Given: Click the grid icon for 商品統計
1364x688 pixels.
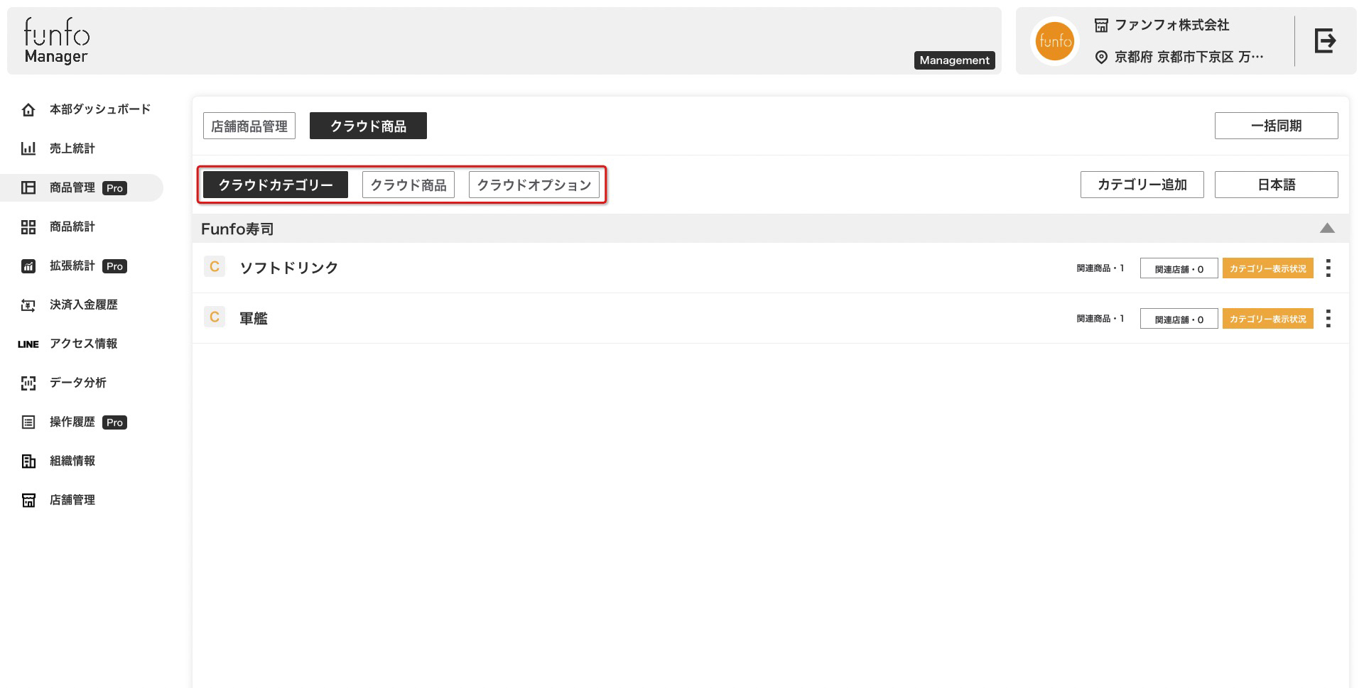Looking at the screenshot, I should [x=28, y=227].
